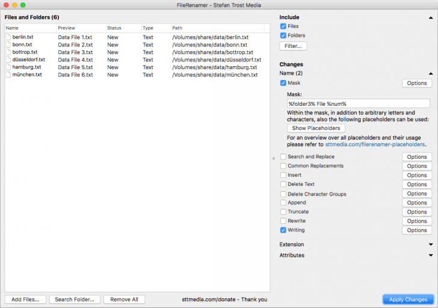Click preview name Data File 1.txt
The height and width of the screenshot is (308, 438).
coord(75,37)
